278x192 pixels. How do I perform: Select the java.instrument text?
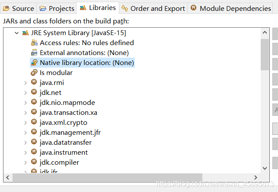64,153
